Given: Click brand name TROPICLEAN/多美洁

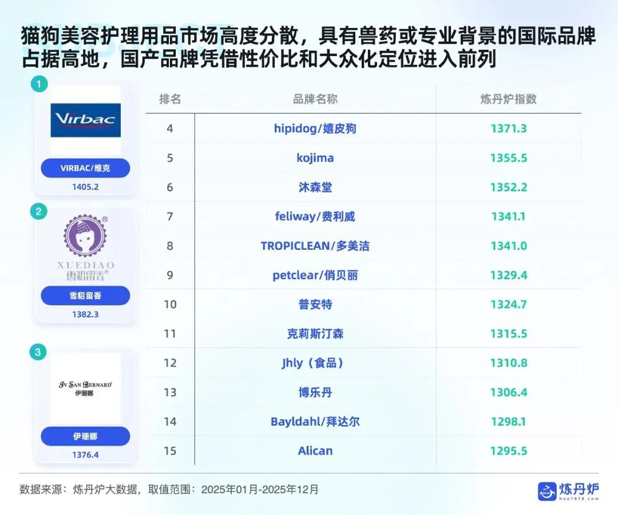Looking at the screenshot, I should tap(315, 246).
